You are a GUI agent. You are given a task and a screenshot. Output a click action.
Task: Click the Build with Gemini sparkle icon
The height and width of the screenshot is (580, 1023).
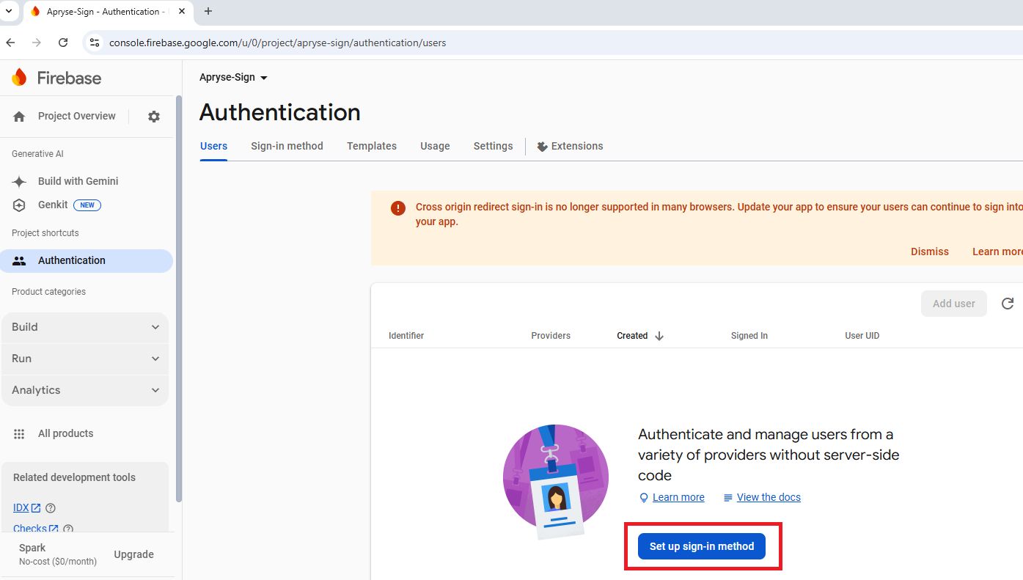coord(19,181)
